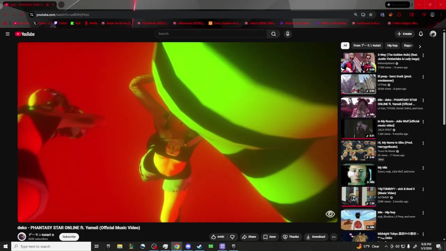Open clock showing 9:26 PM
446x251 pixels.
tap(426, 246)
